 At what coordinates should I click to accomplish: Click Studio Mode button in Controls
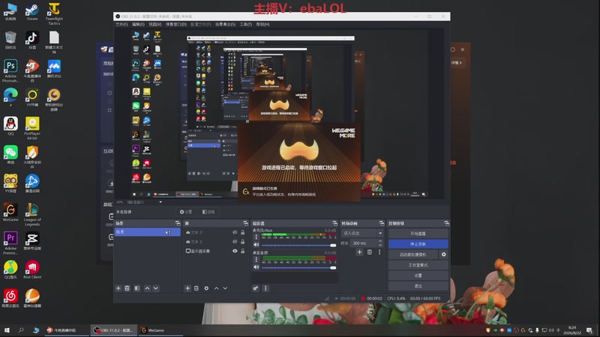418,265
